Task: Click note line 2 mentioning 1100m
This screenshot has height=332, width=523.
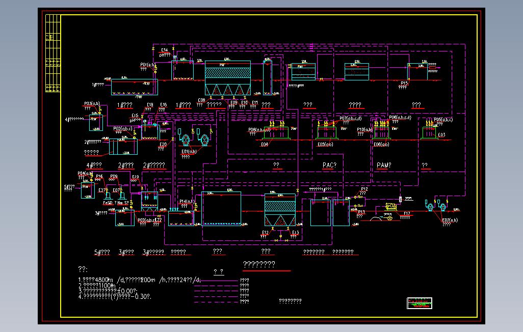Action: 99,286
